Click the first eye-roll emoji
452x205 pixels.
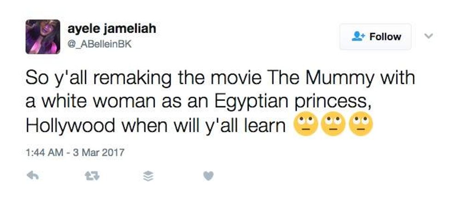305,125
